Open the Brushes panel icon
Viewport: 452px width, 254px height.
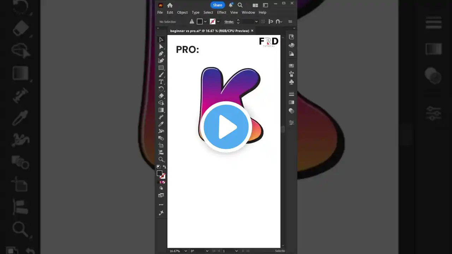[291, 74]
